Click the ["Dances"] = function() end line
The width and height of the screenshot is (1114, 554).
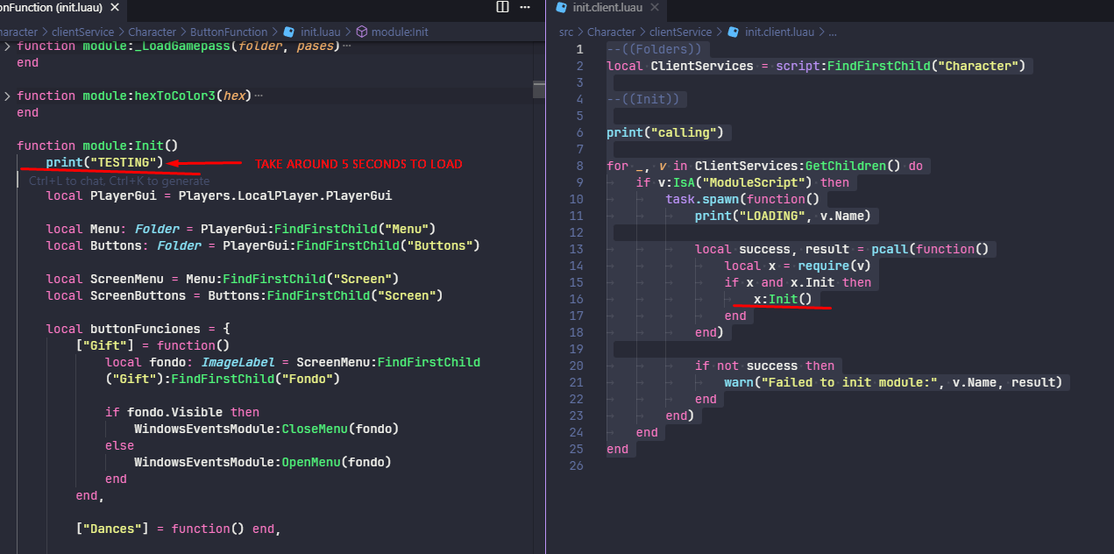tap(178, 529)
